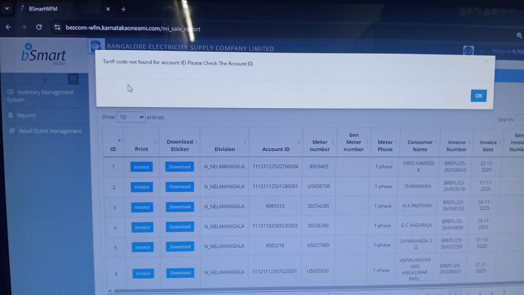Open Retail Outlet Management menu

(45, 131)
